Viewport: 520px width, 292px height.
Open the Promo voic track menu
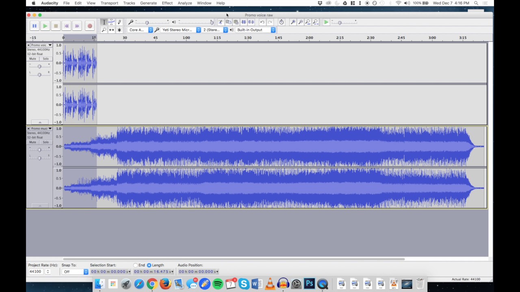(50, 45)
